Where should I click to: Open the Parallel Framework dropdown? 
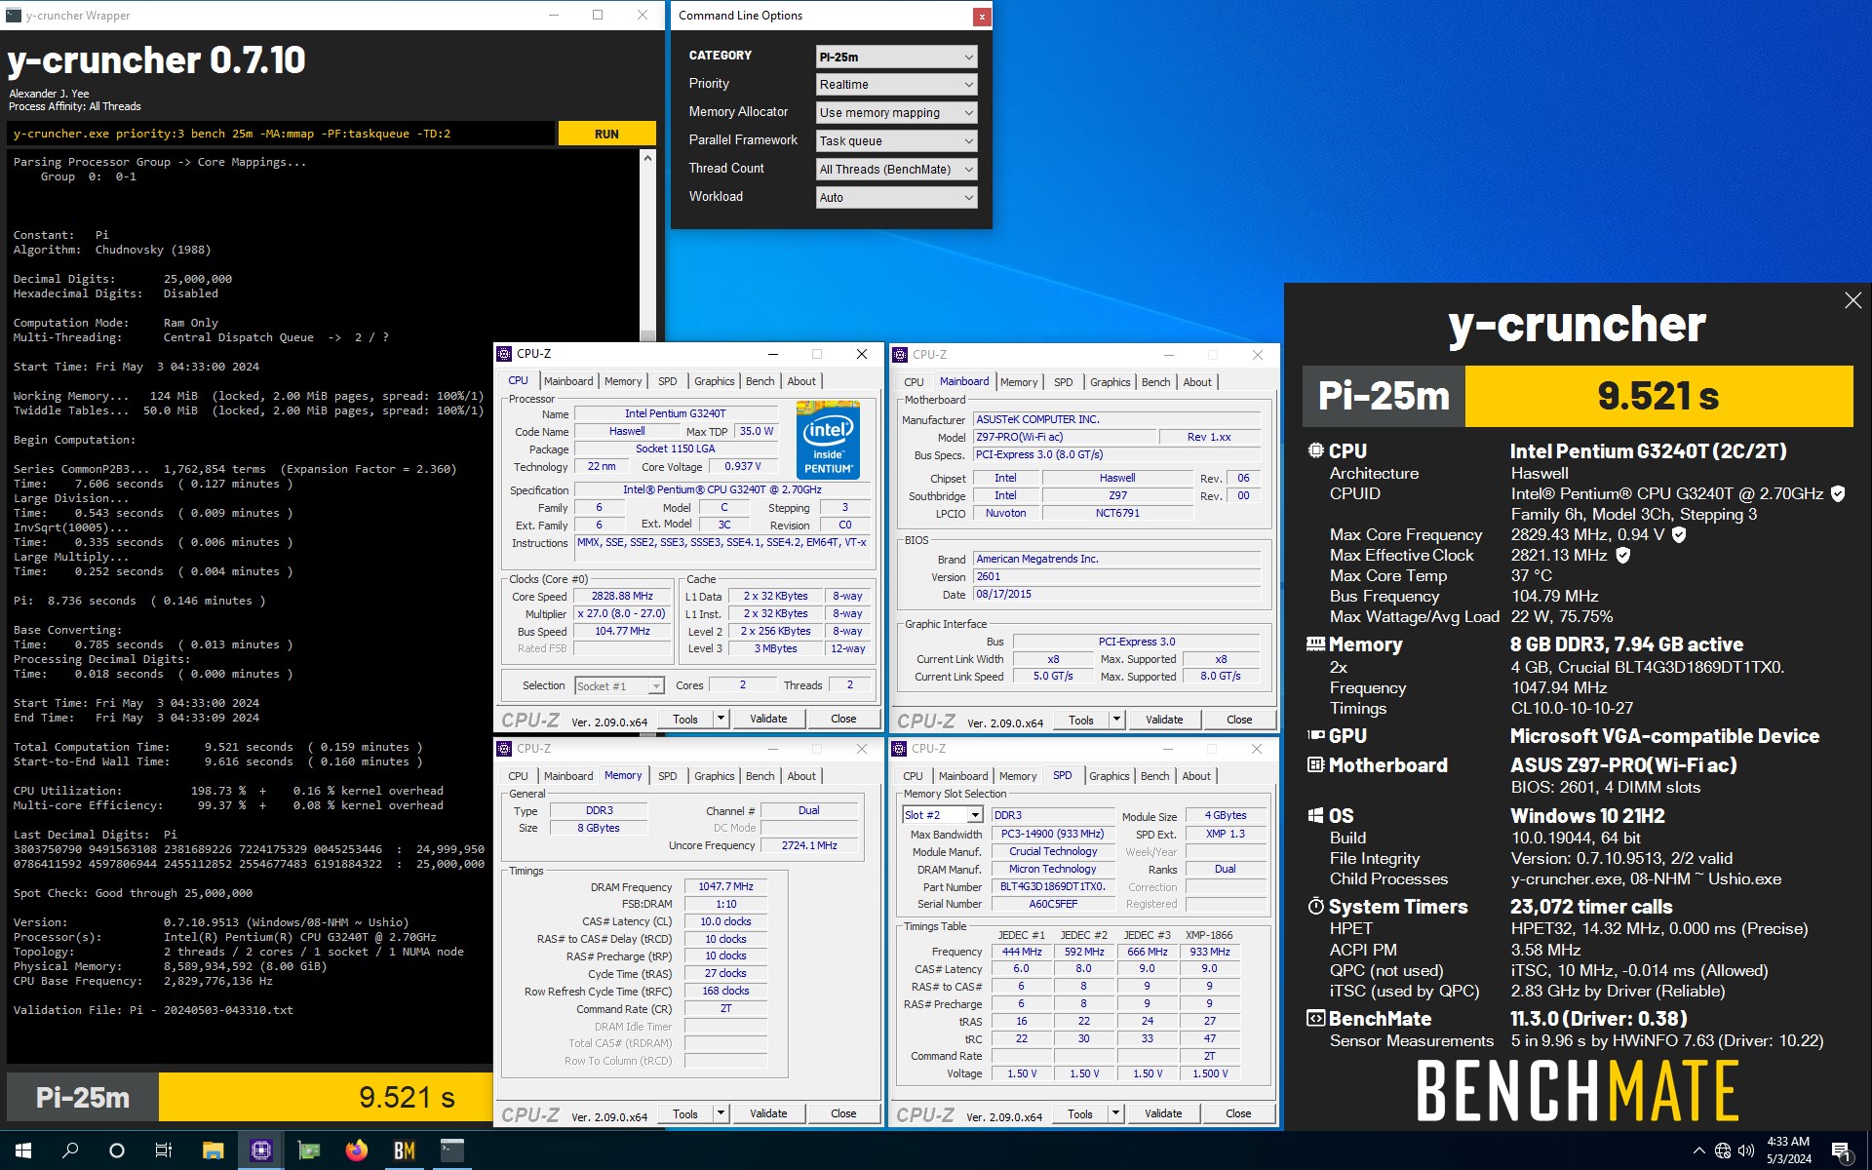[896, 141]
